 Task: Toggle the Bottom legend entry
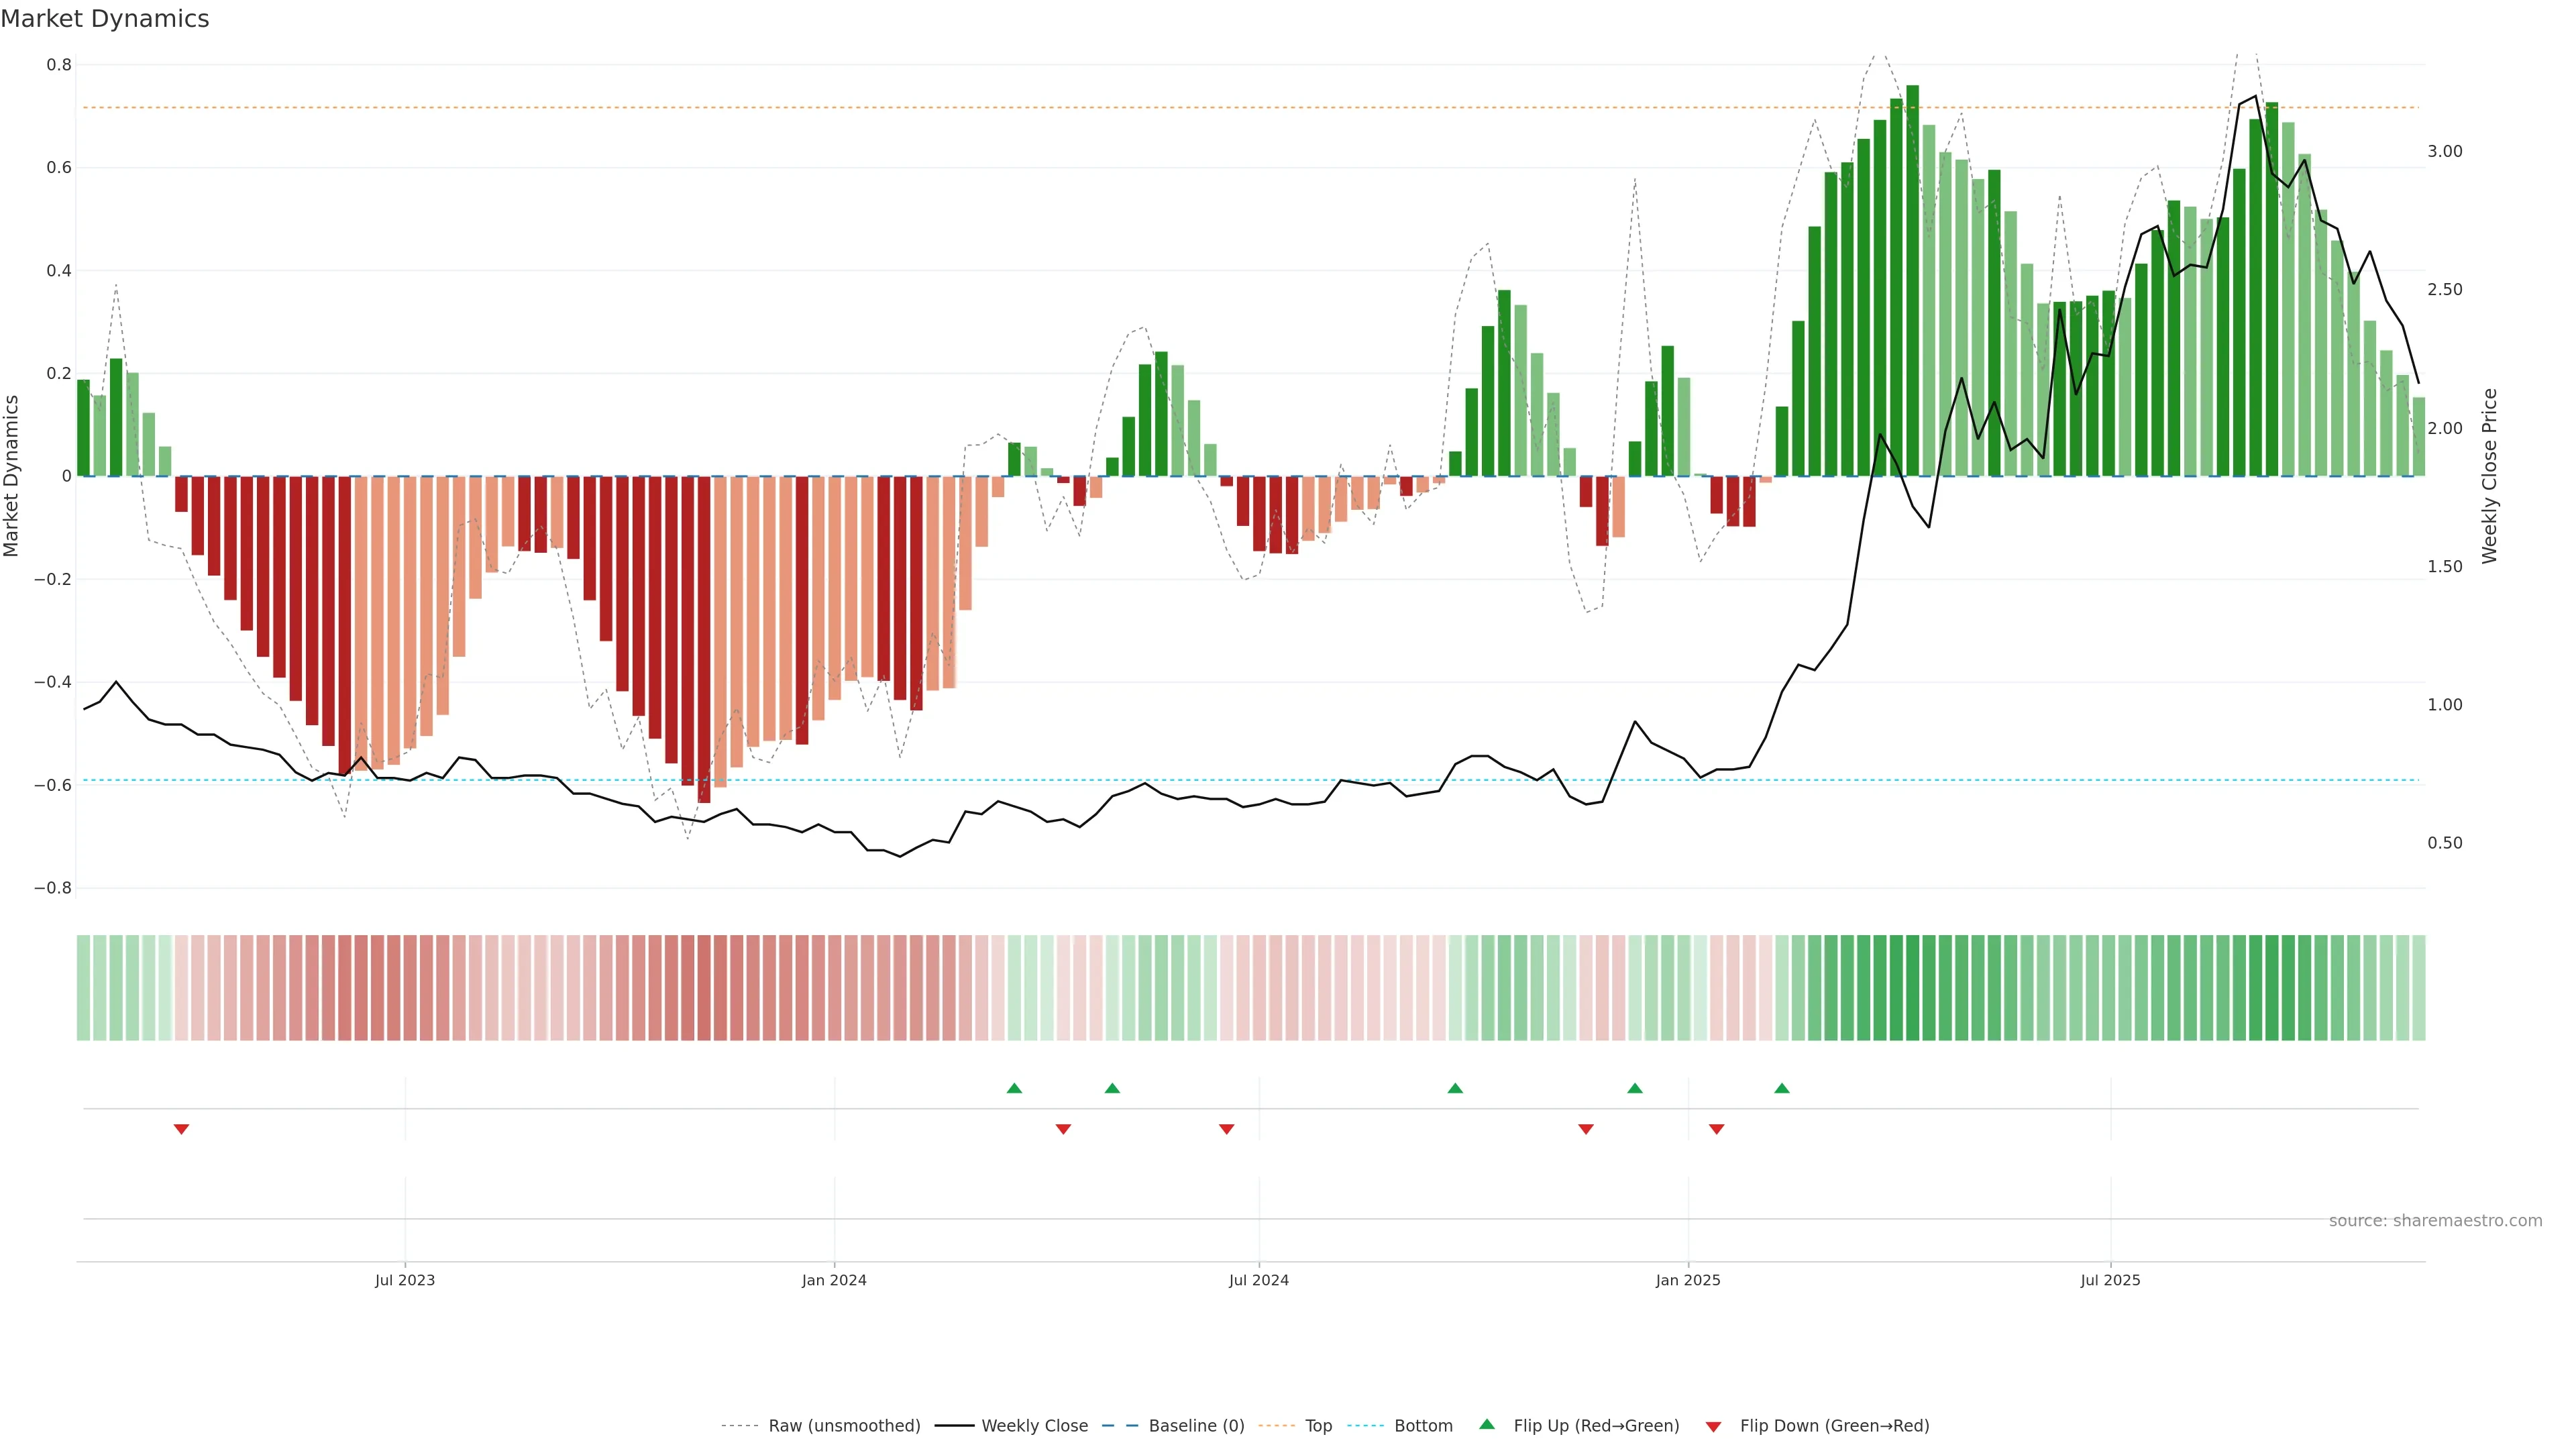[1423, 1426]
